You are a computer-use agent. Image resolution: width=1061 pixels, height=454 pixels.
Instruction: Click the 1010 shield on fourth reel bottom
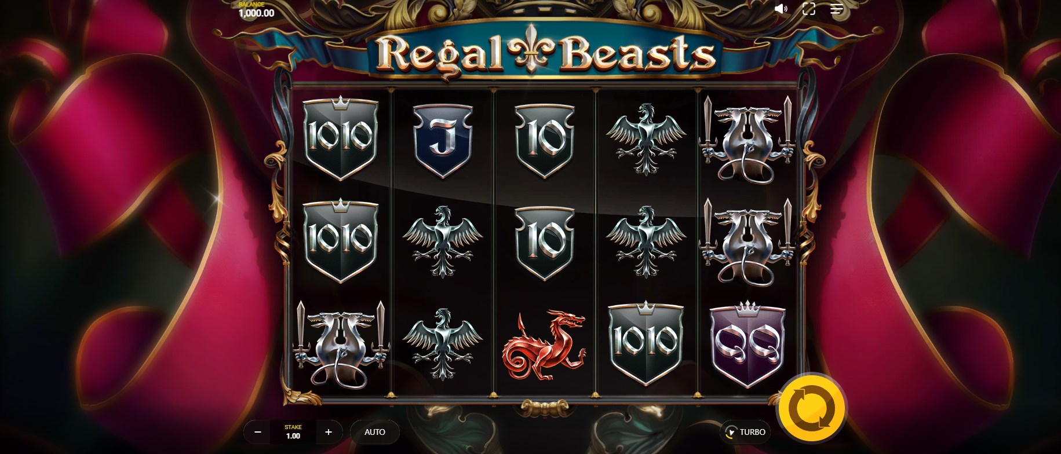click(646, 343)
